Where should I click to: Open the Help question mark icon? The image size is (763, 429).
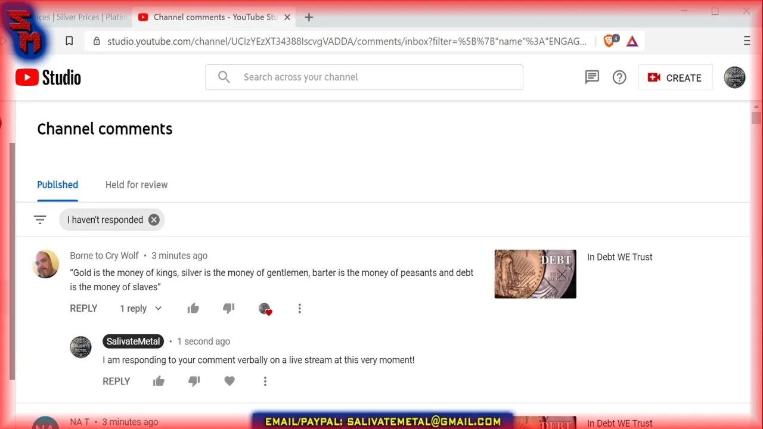click(619, 77)
